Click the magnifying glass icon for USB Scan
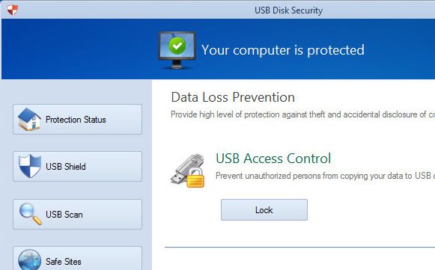The height and width of the screenshot is (270, 435). click(x=30, y=214)
